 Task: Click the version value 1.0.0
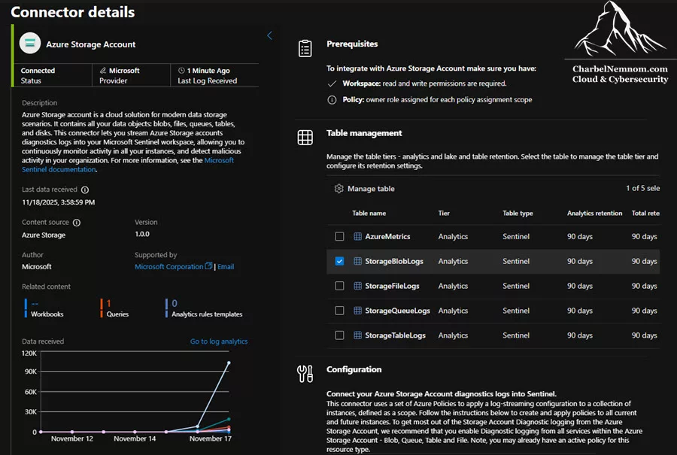coord(142,234)
